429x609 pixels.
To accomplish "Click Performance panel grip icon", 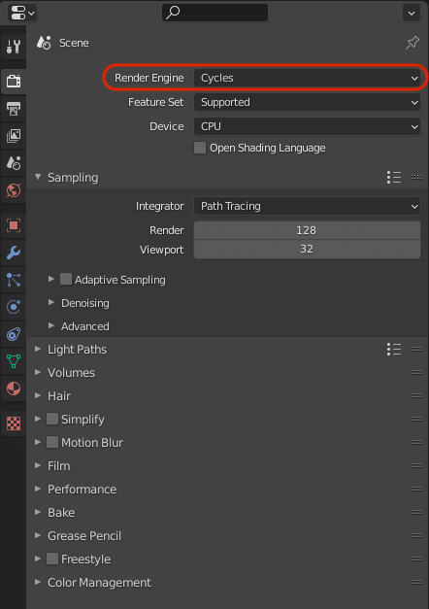I will 416,489.
